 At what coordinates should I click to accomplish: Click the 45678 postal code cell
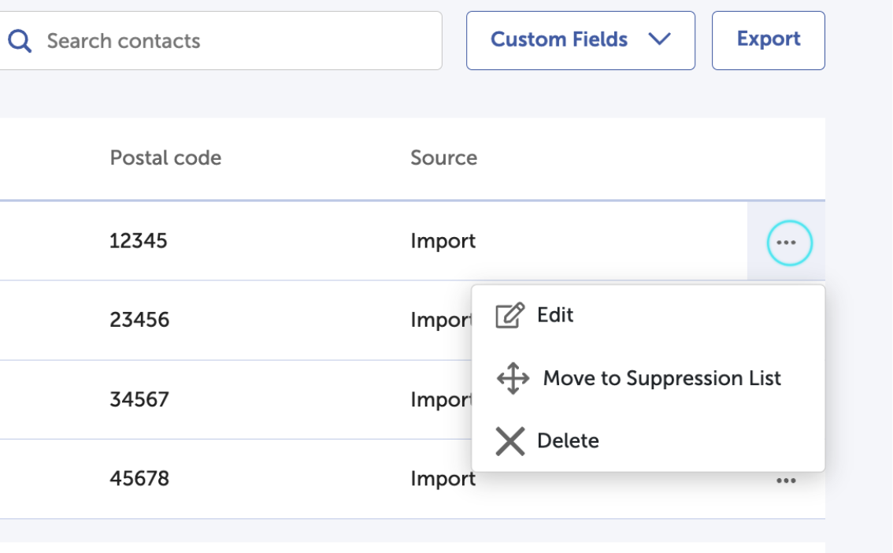139,479
